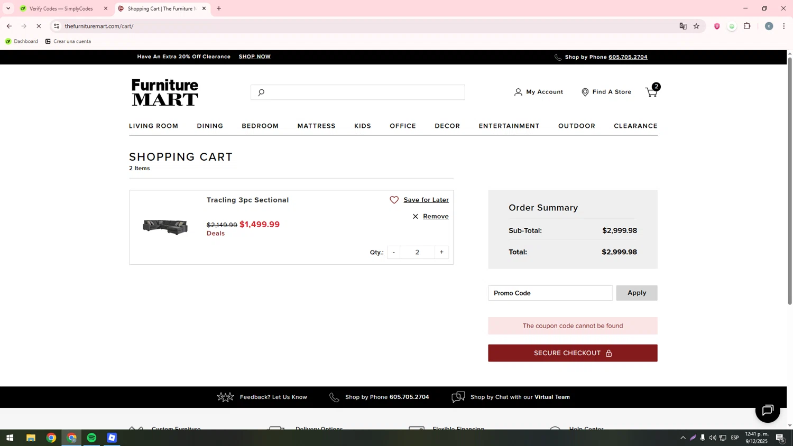Screen dimensions: 793x446
Task: Click the My Account text link
Action: pyautogui.click(x=545, y=92)
